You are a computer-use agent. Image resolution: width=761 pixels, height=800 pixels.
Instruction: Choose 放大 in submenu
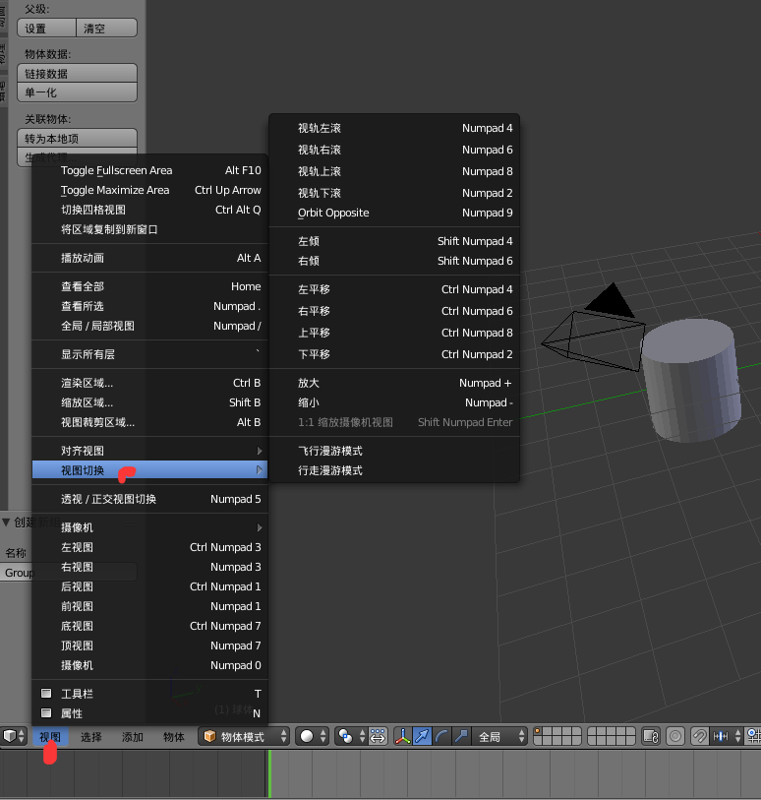click(x=394, y=383)
